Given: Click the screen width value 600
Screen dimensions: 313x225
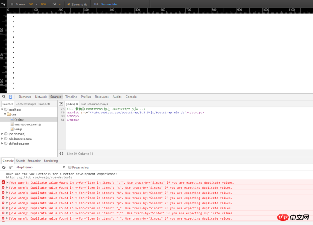Looking at the screenshot, I should [x=31, y=4].
